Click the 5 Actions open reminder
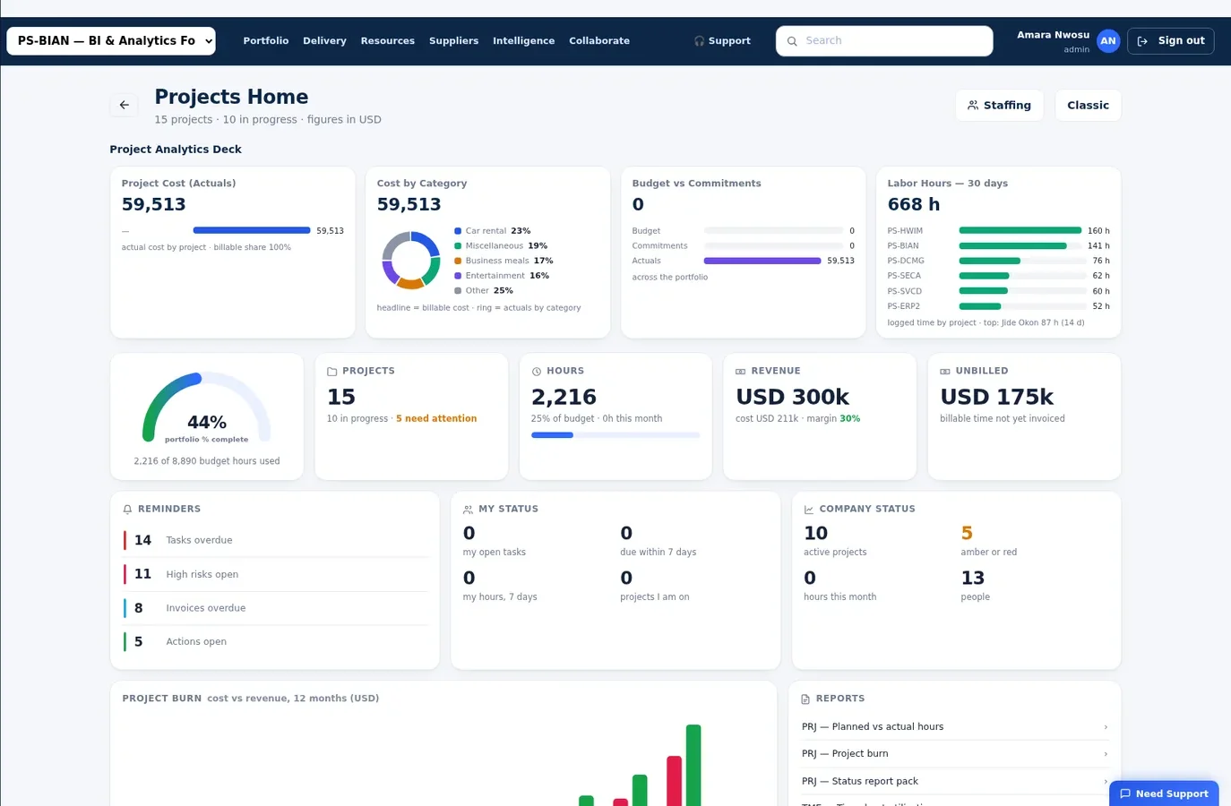This screenshot has height=806, width=1231. (x=275, y=641)
